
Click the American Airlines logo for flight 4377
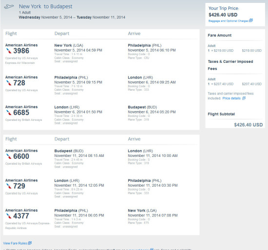pyautogui.click(x=9, y=216)
